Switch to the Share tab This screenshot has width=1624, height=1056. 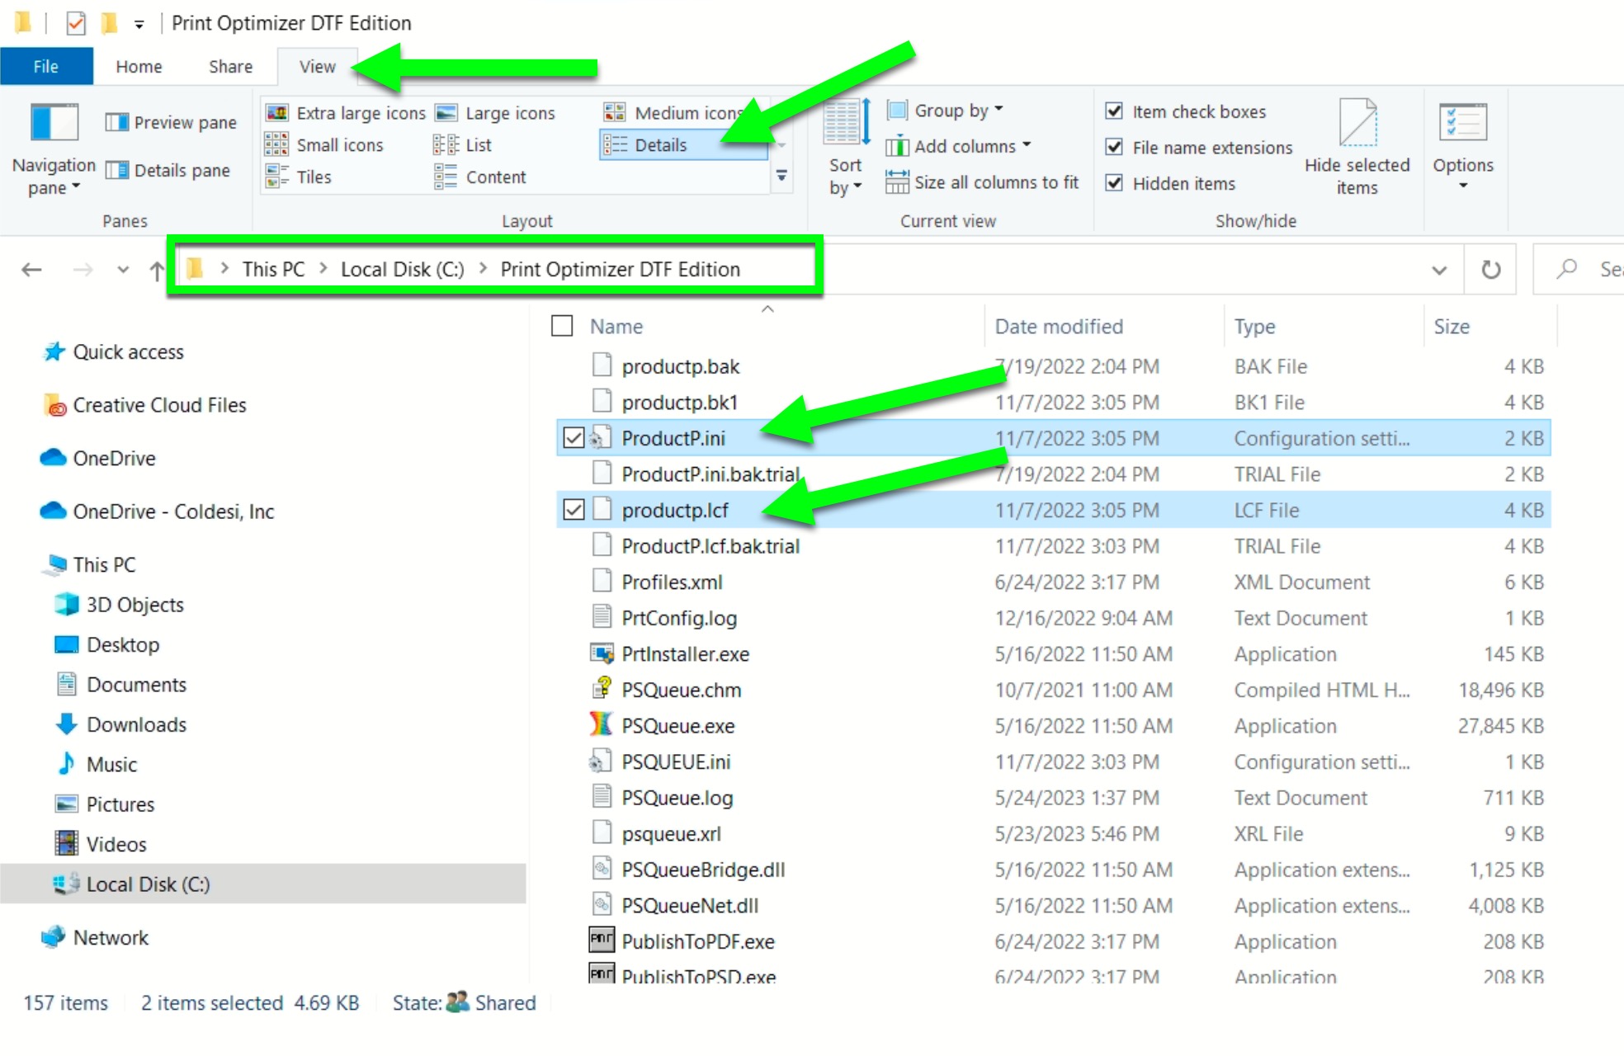tap(230, 67)
